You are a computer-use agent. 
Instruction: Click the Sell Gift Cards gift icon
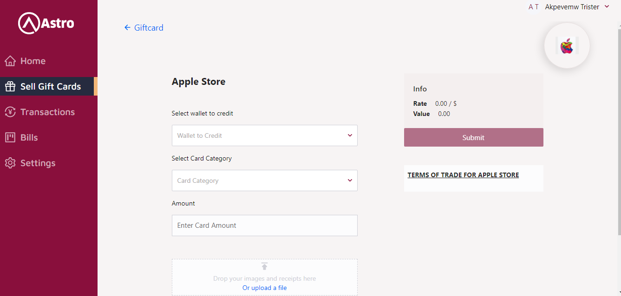10,86
